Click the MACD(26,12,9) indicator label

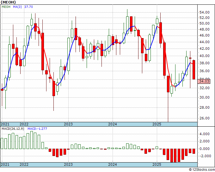click(13, 129)
